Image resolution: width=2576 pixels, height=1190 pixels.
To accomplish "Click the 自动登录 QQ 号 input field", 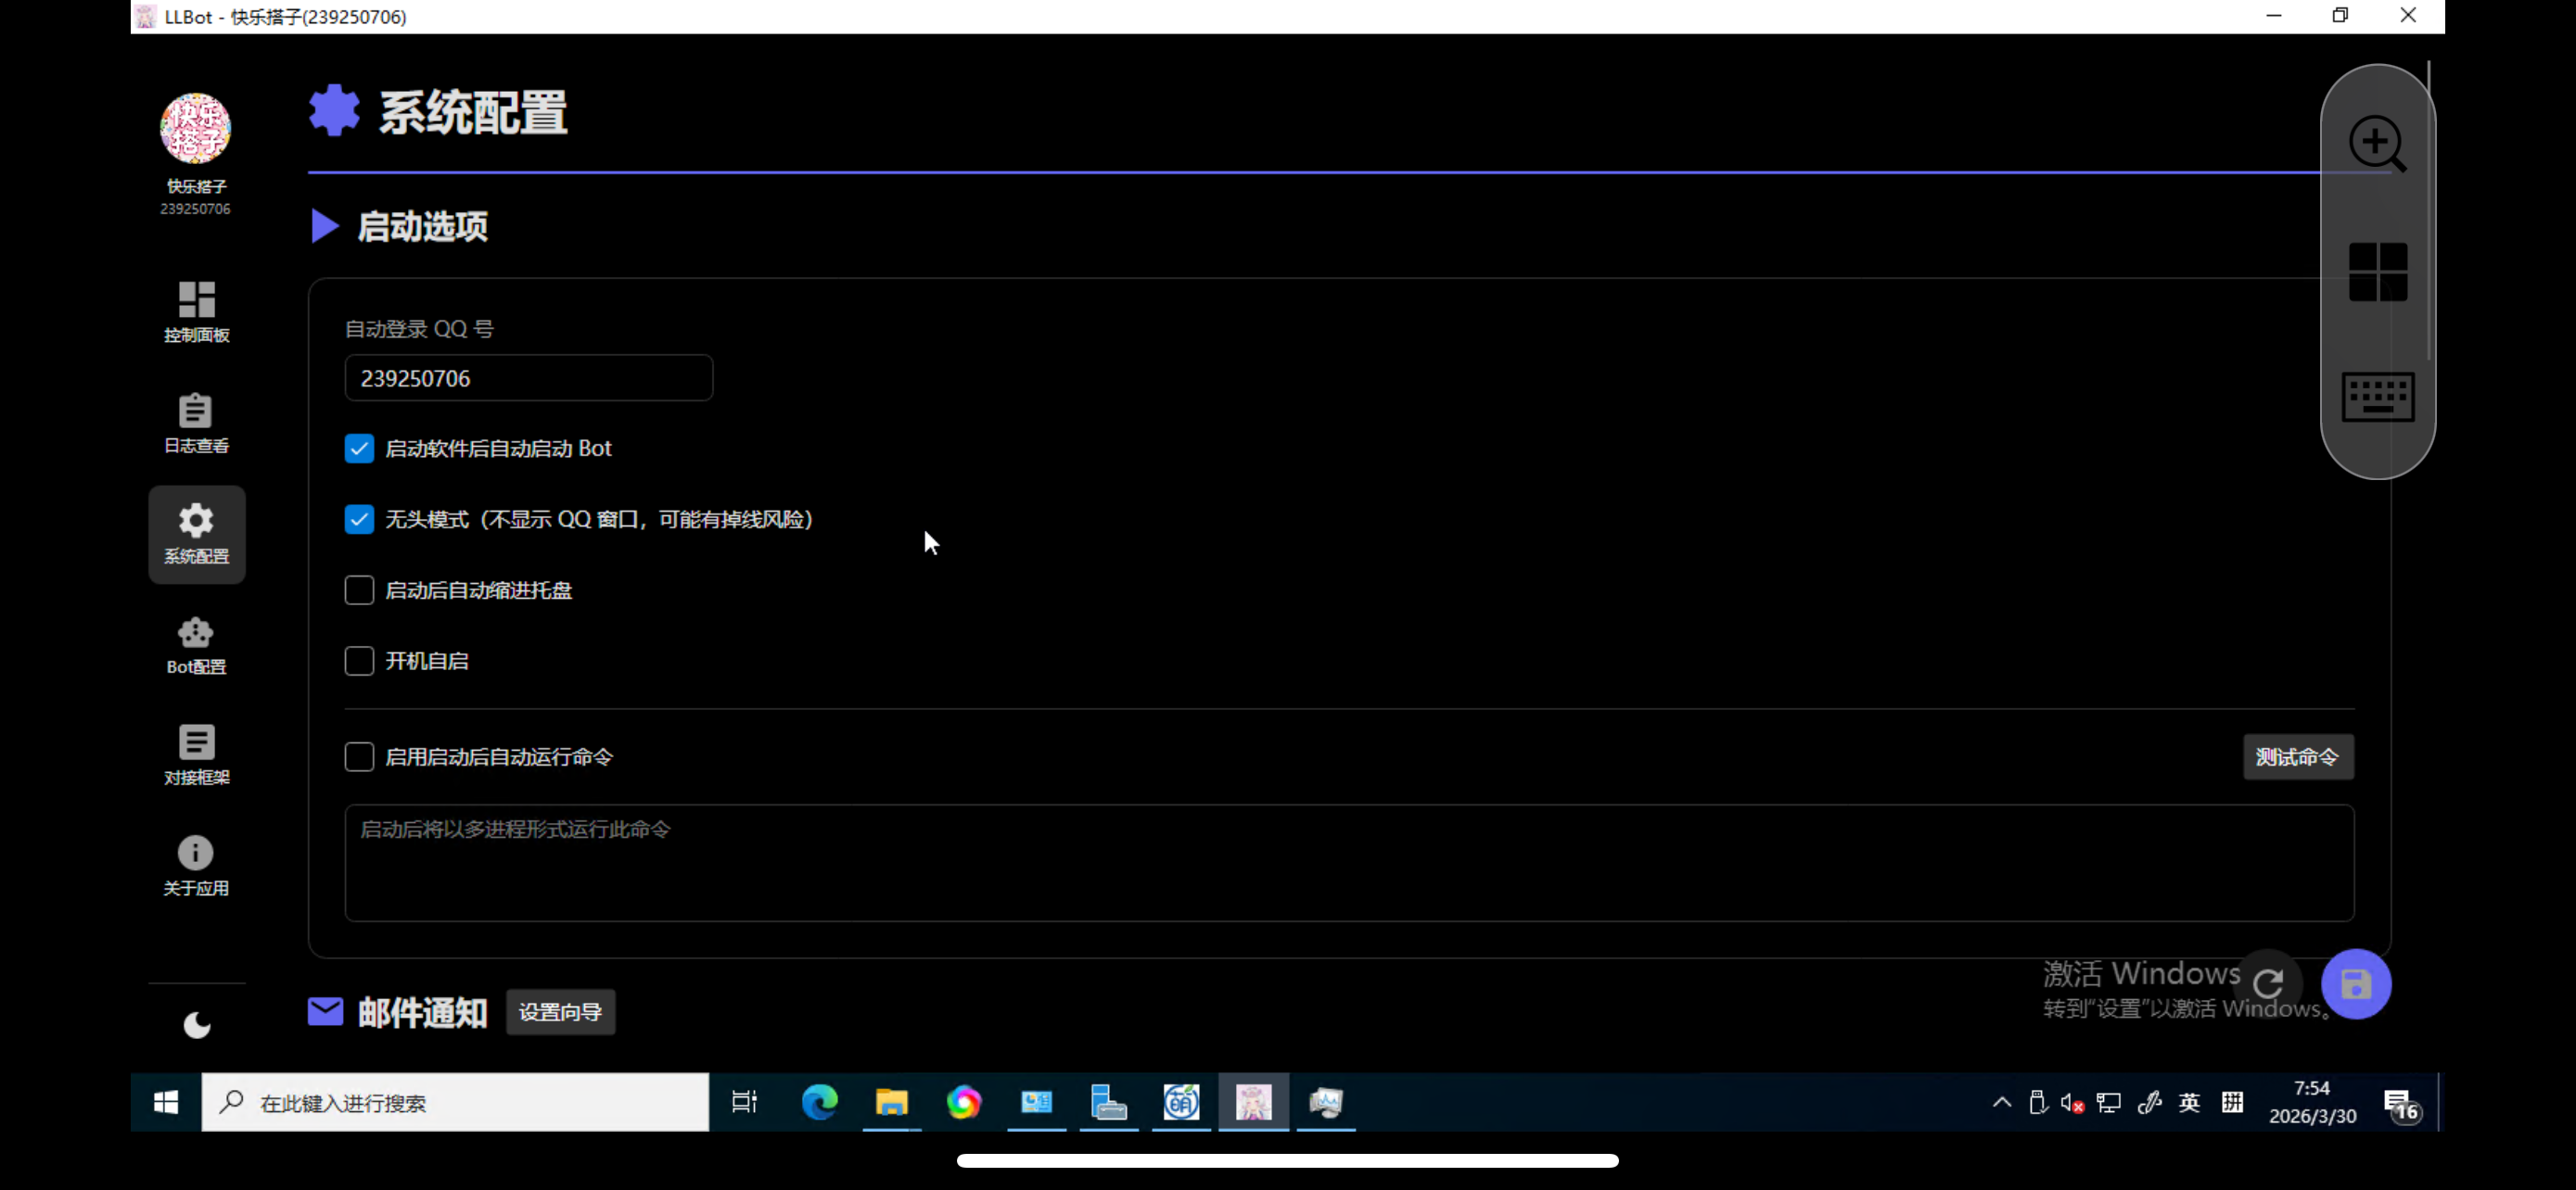I will 528,379.
